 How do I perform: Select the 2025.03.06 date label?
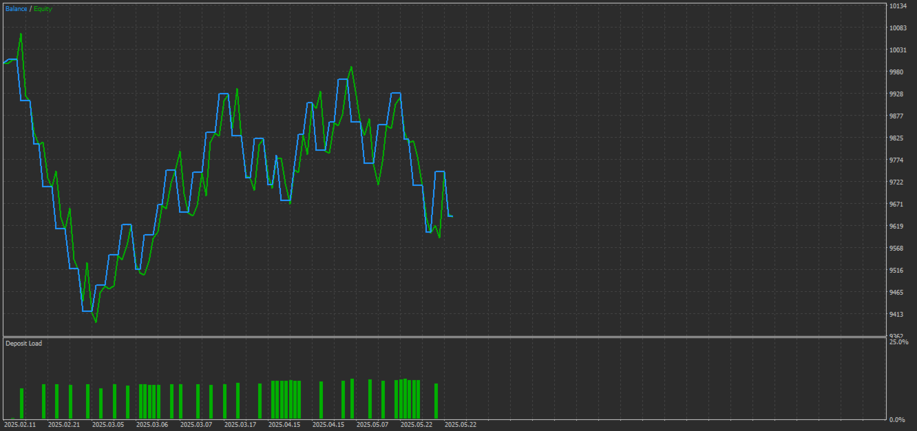[151, 425]
